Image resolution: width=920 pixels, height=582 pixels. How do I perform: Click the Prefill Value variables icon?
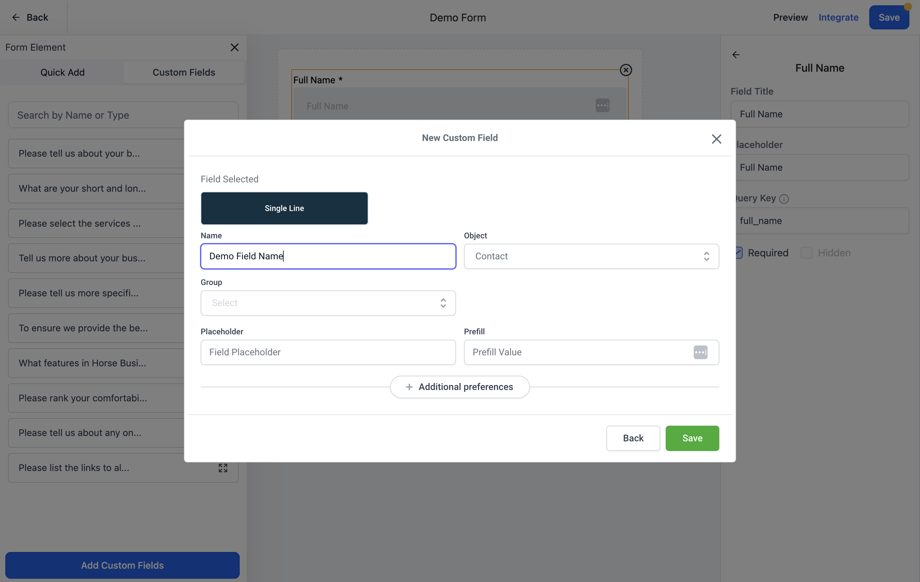tap(700, 352)
